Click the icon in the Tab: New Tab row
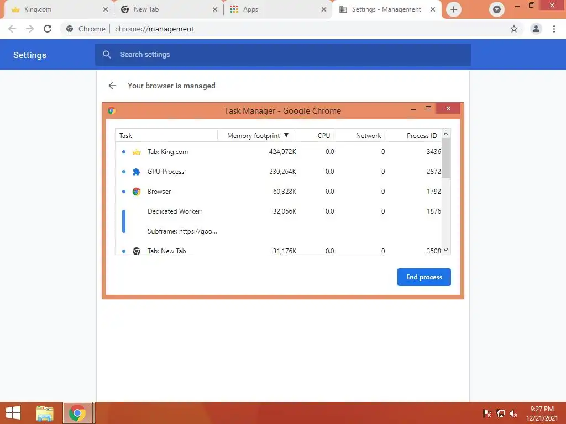The width and height of the screenshot is (566, 424). click(137, 251)
